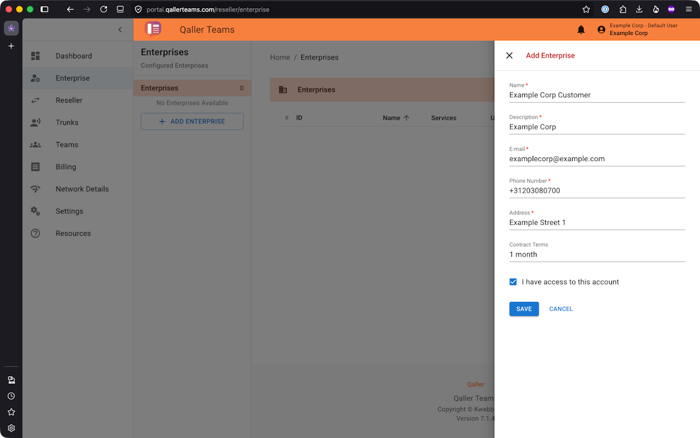Click the Enterprises breadcrumb
Viewport: 700px width, 438px height.
pos(319,57)
